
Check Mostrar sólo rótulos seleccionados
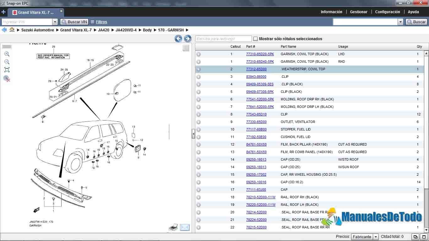[255, 39]
